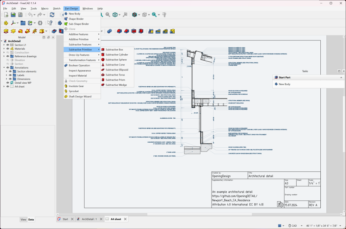
Task: Expand the Section elements folder
Action: coord(6,71)
